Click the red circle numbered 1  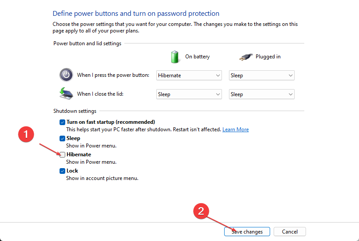click(27, 135)
